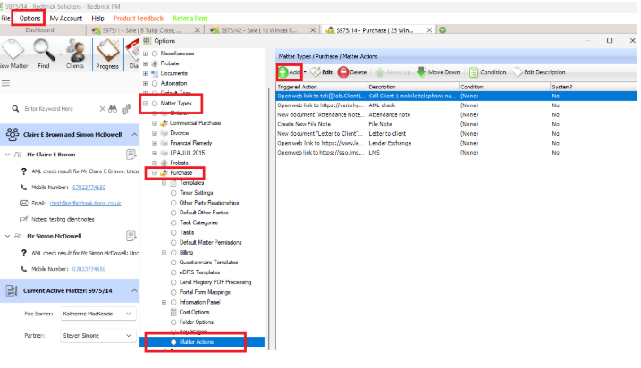641x368 pixels.
Task: Open the Find magnifier tool
Action: click(x=44, y=50)
